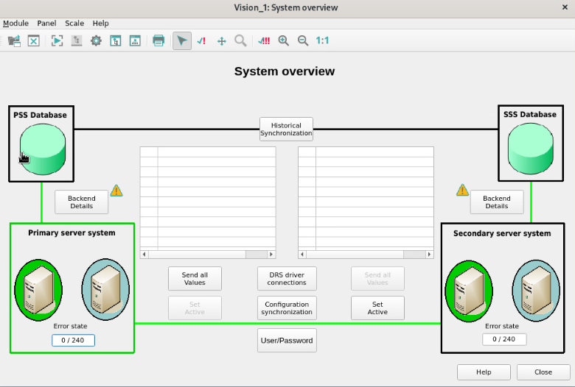Click the printer icon in toolbar
The image size is (575, 387).
click(x=158, y=40)
